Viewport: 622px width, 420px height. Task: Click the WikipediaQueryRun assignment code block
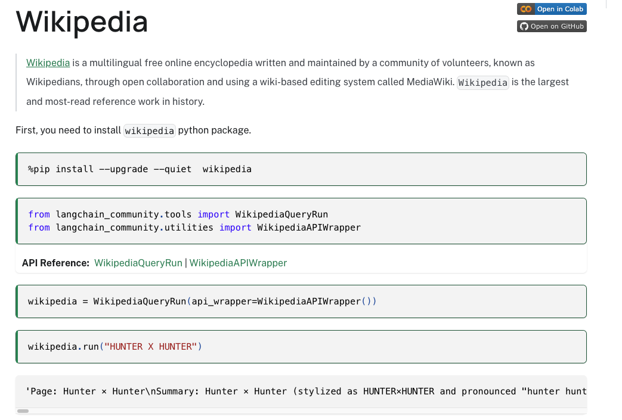pos(301,301)
